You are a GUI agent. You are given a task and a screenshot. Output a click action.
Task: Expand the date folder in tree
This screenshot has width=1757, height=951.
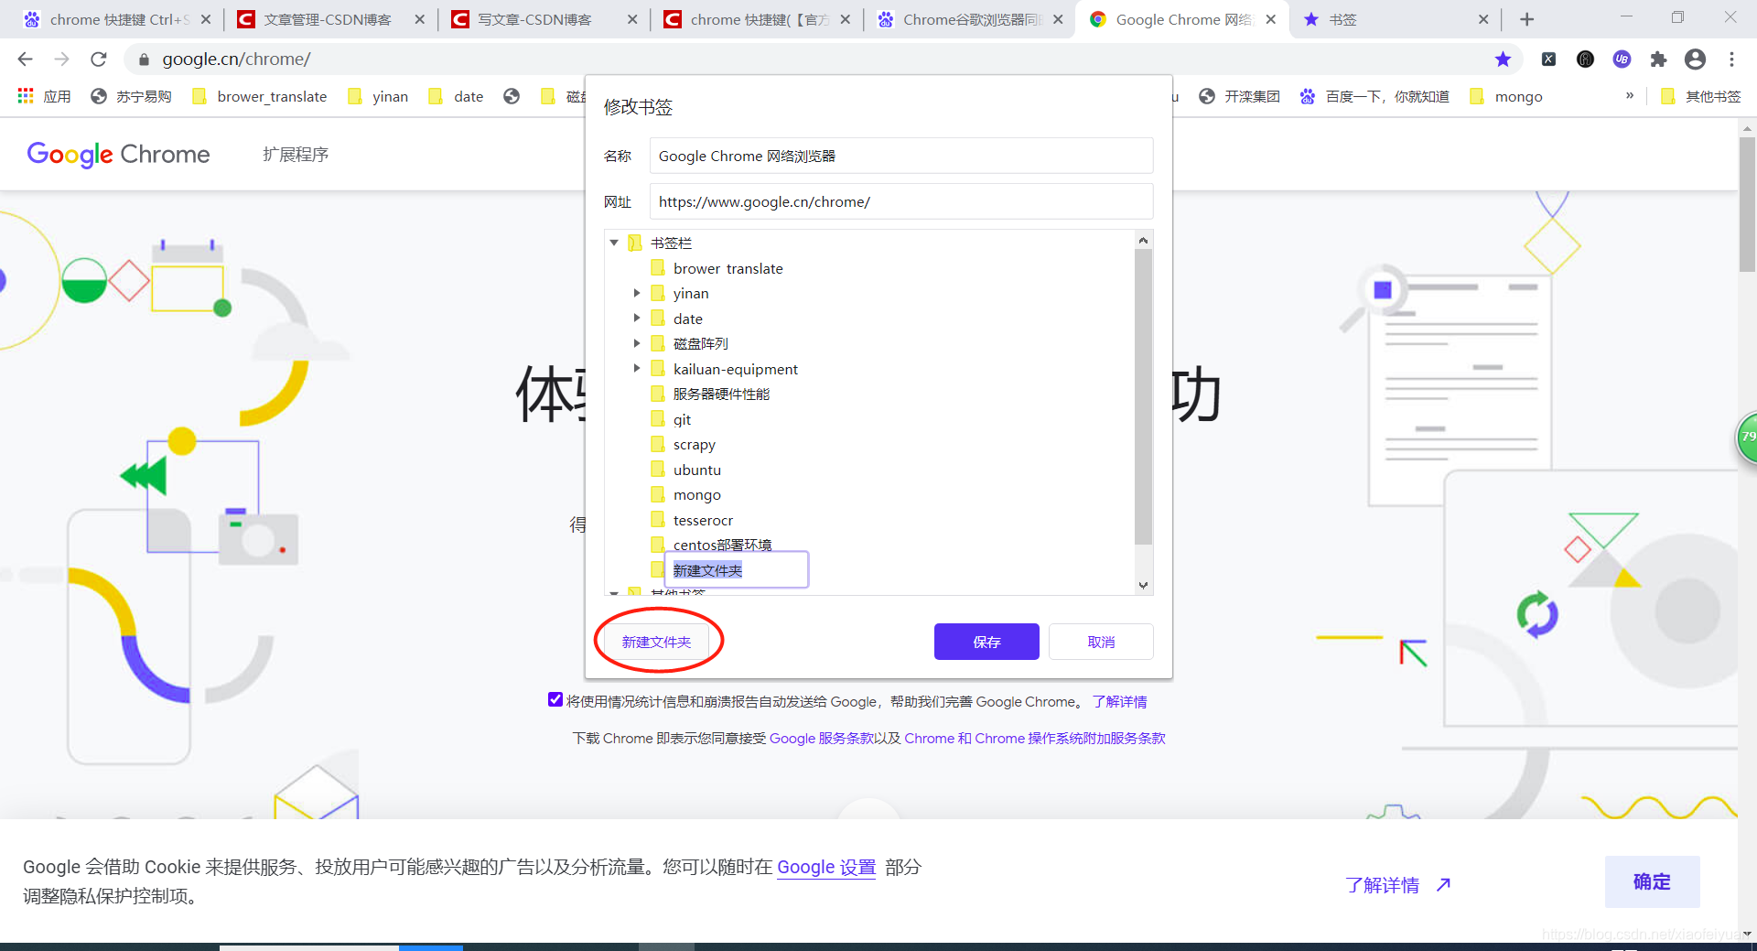pyautogui.click(x=637, y=319)
